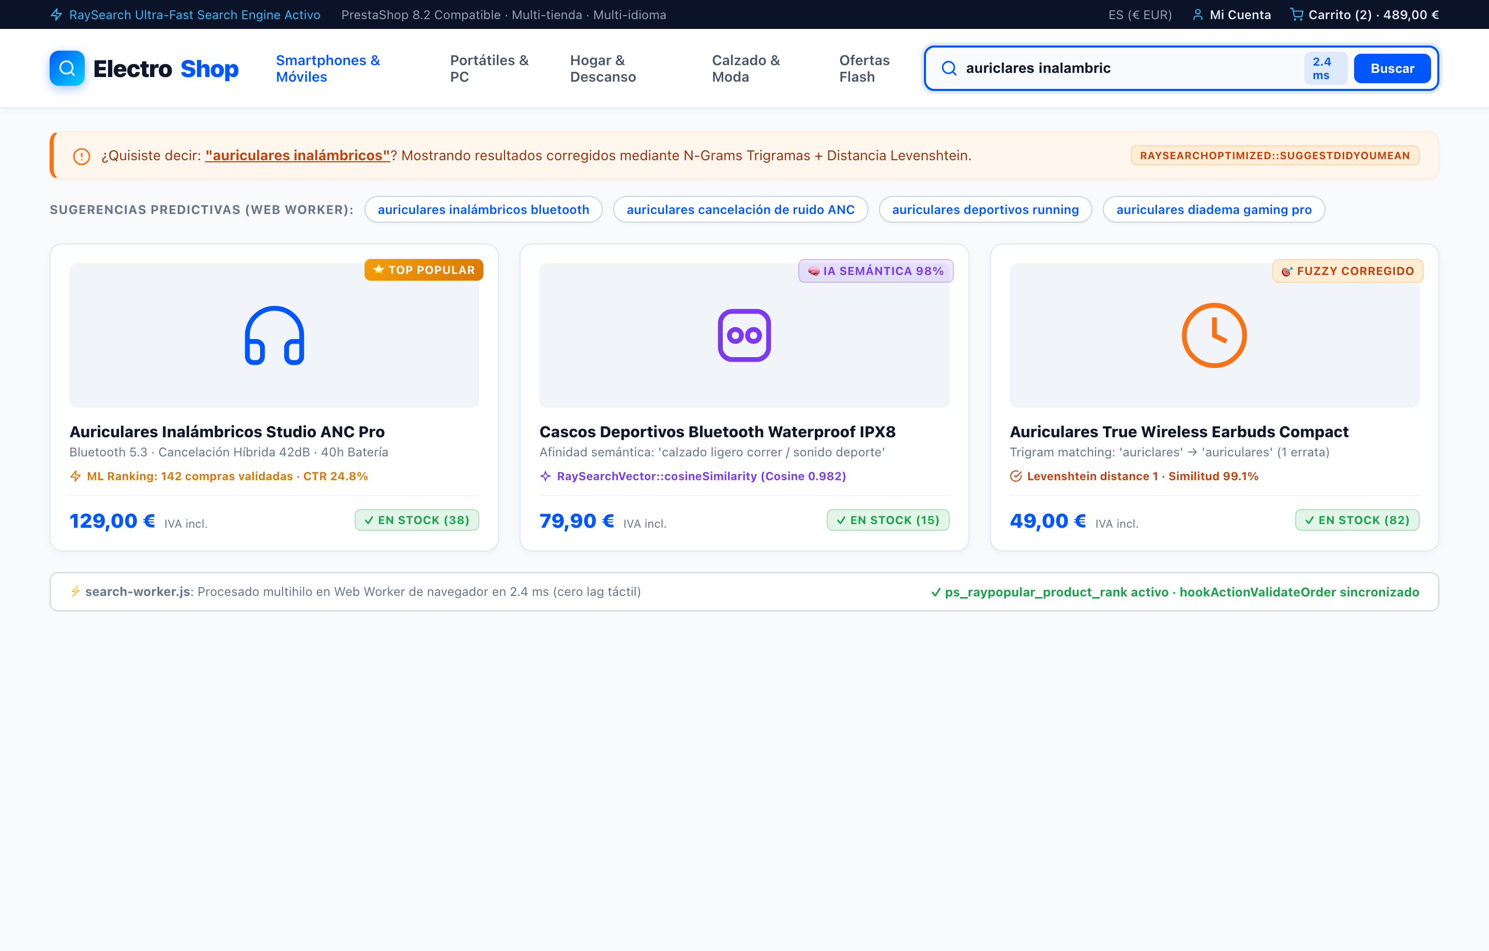Select suggestion auriculares diadema gaming pro
This screenshot has width=1489, height=951.
[1213, 210]
